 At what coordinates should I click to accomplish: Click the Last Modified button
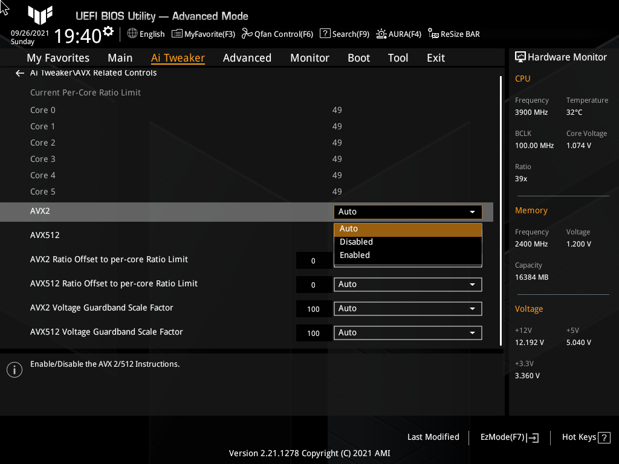tap(433, 437)
